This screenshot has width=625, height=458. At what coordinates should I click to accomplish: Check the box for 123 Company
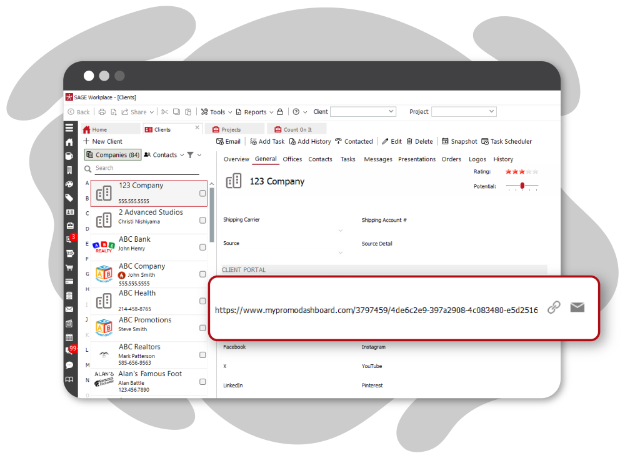click(x=202, y=193)
